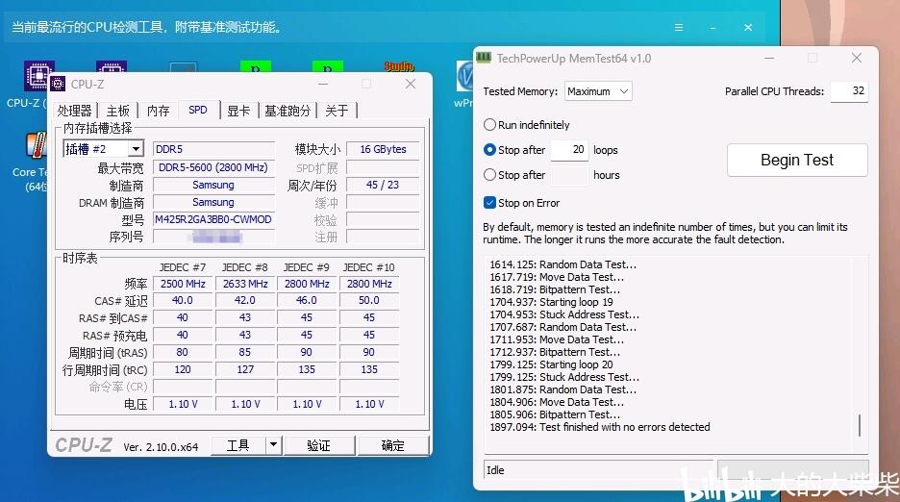The image size is (900, 502).
Task: Open the CPU-Z desktop shortcut icon
Action: (37, 75)
